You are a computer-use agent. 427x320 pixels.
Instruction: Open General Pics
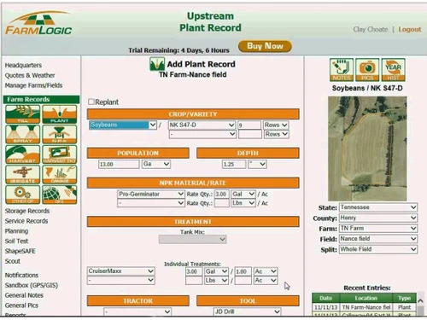coord(21,305)
